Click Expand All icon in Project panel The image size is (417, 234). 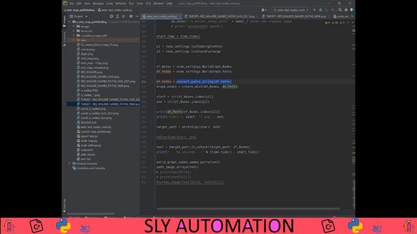pos(117,16)
